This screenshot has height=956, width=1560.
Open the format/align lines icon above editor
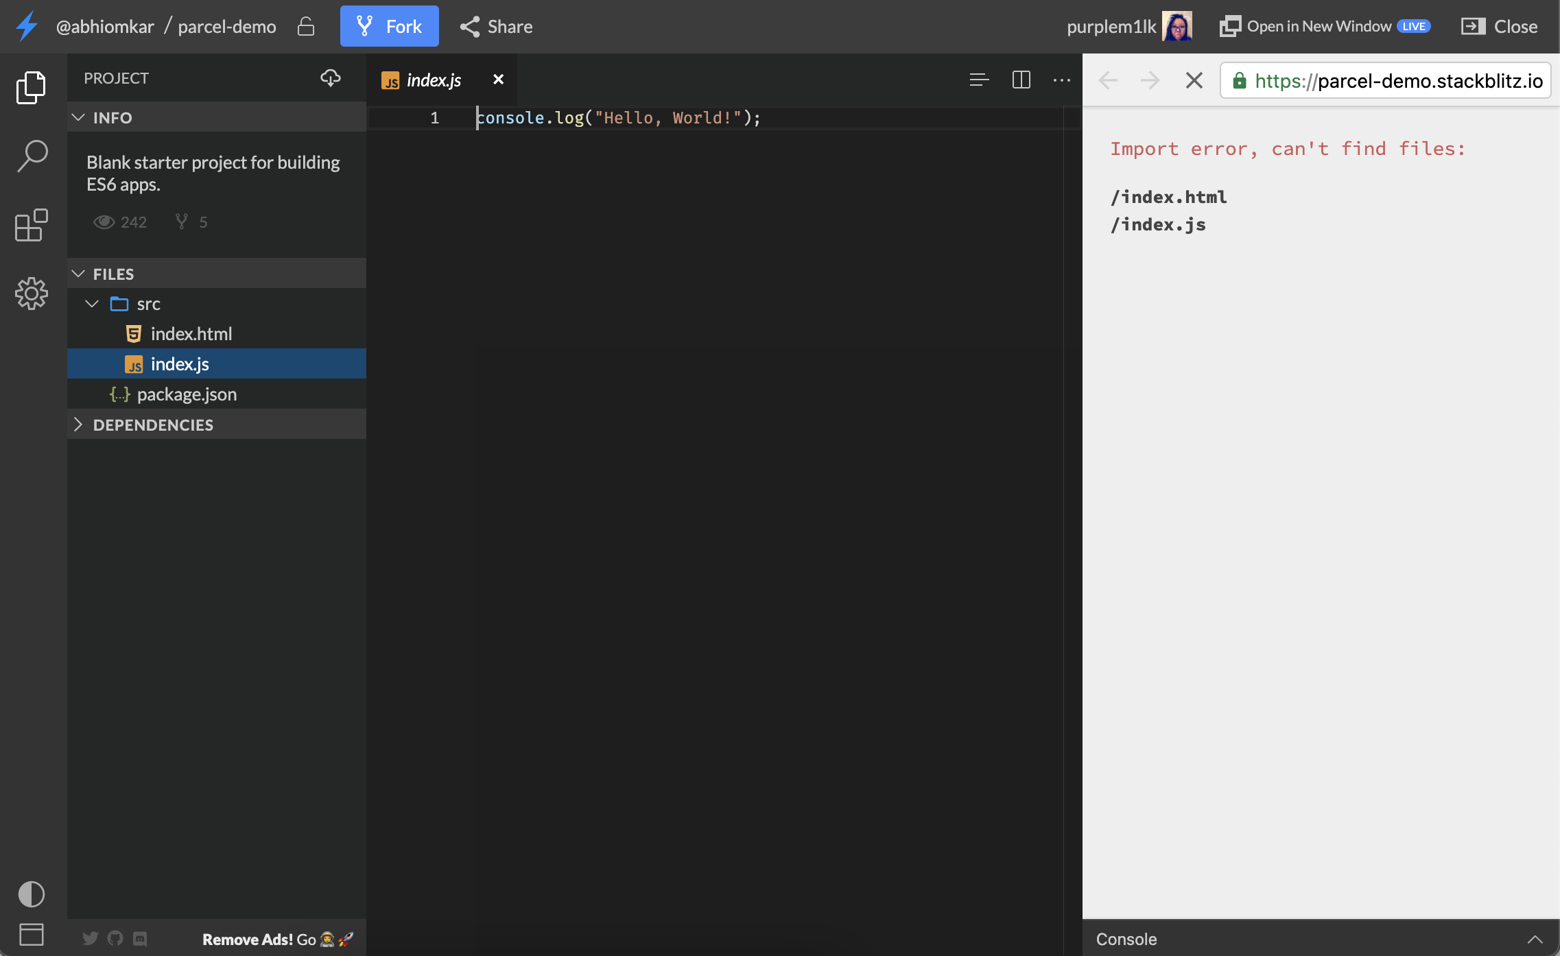pyautogui.click(x=979, y=80)
